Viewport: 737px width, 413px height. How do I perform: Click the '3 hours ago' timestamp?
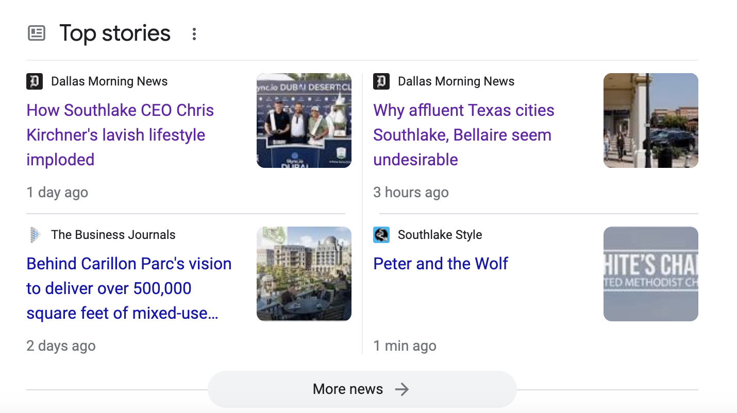(411, 193)
